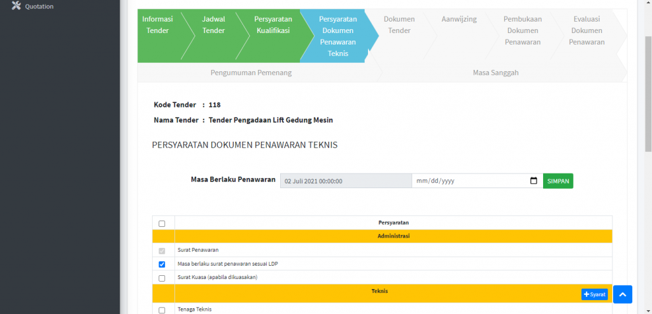The image size is (652, 314).
Task: Select Persyaratan Dokumen Penawaran Teknis step
Action: click(337, 36)
